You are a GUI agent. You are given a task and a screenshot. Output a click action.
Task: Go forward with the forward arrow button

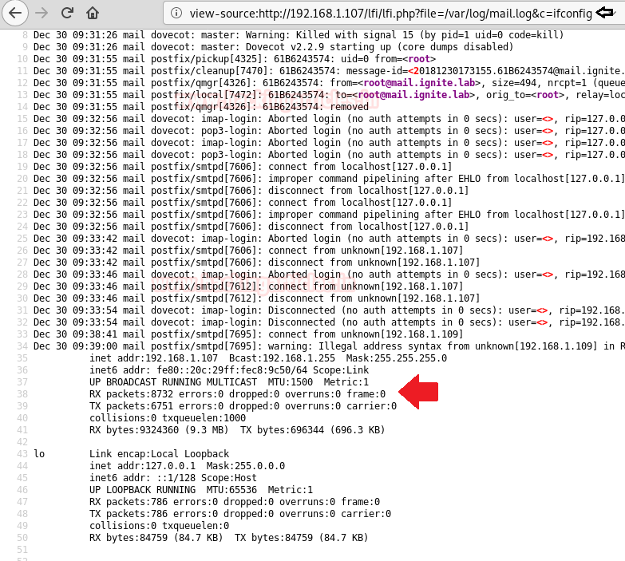tap(42, 13)
